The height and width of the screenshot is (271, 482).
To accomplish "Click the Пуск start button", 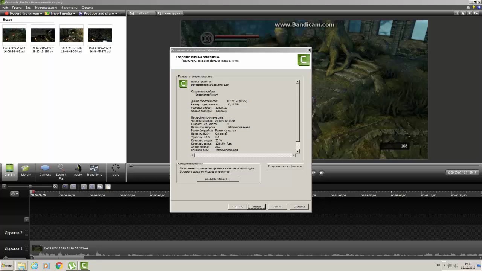I will 7,266.
